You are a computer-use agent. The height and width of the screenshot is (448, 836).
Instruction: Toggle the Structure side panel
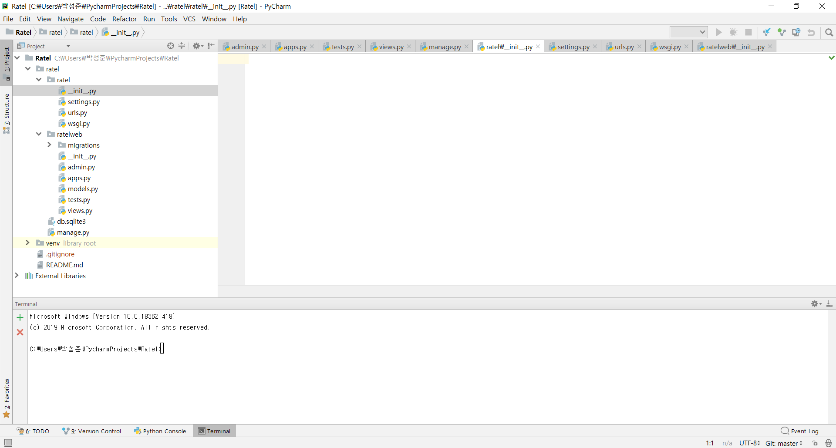(7, 112)
